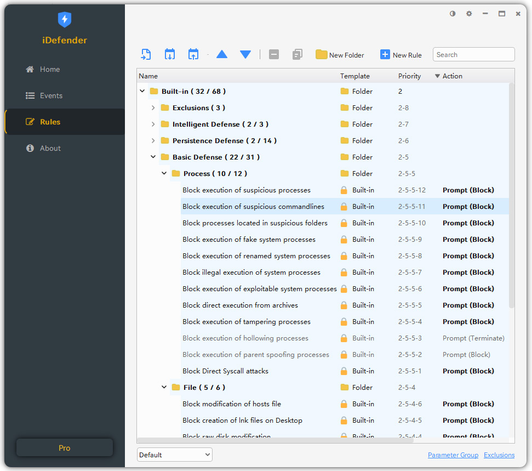The image size is (532, 471).
Task: Select Block execution of exploitable system processes
Action: coord(260,289)
